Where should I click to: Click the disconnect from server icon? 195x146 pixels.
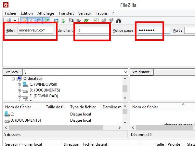tap(79, 20)
